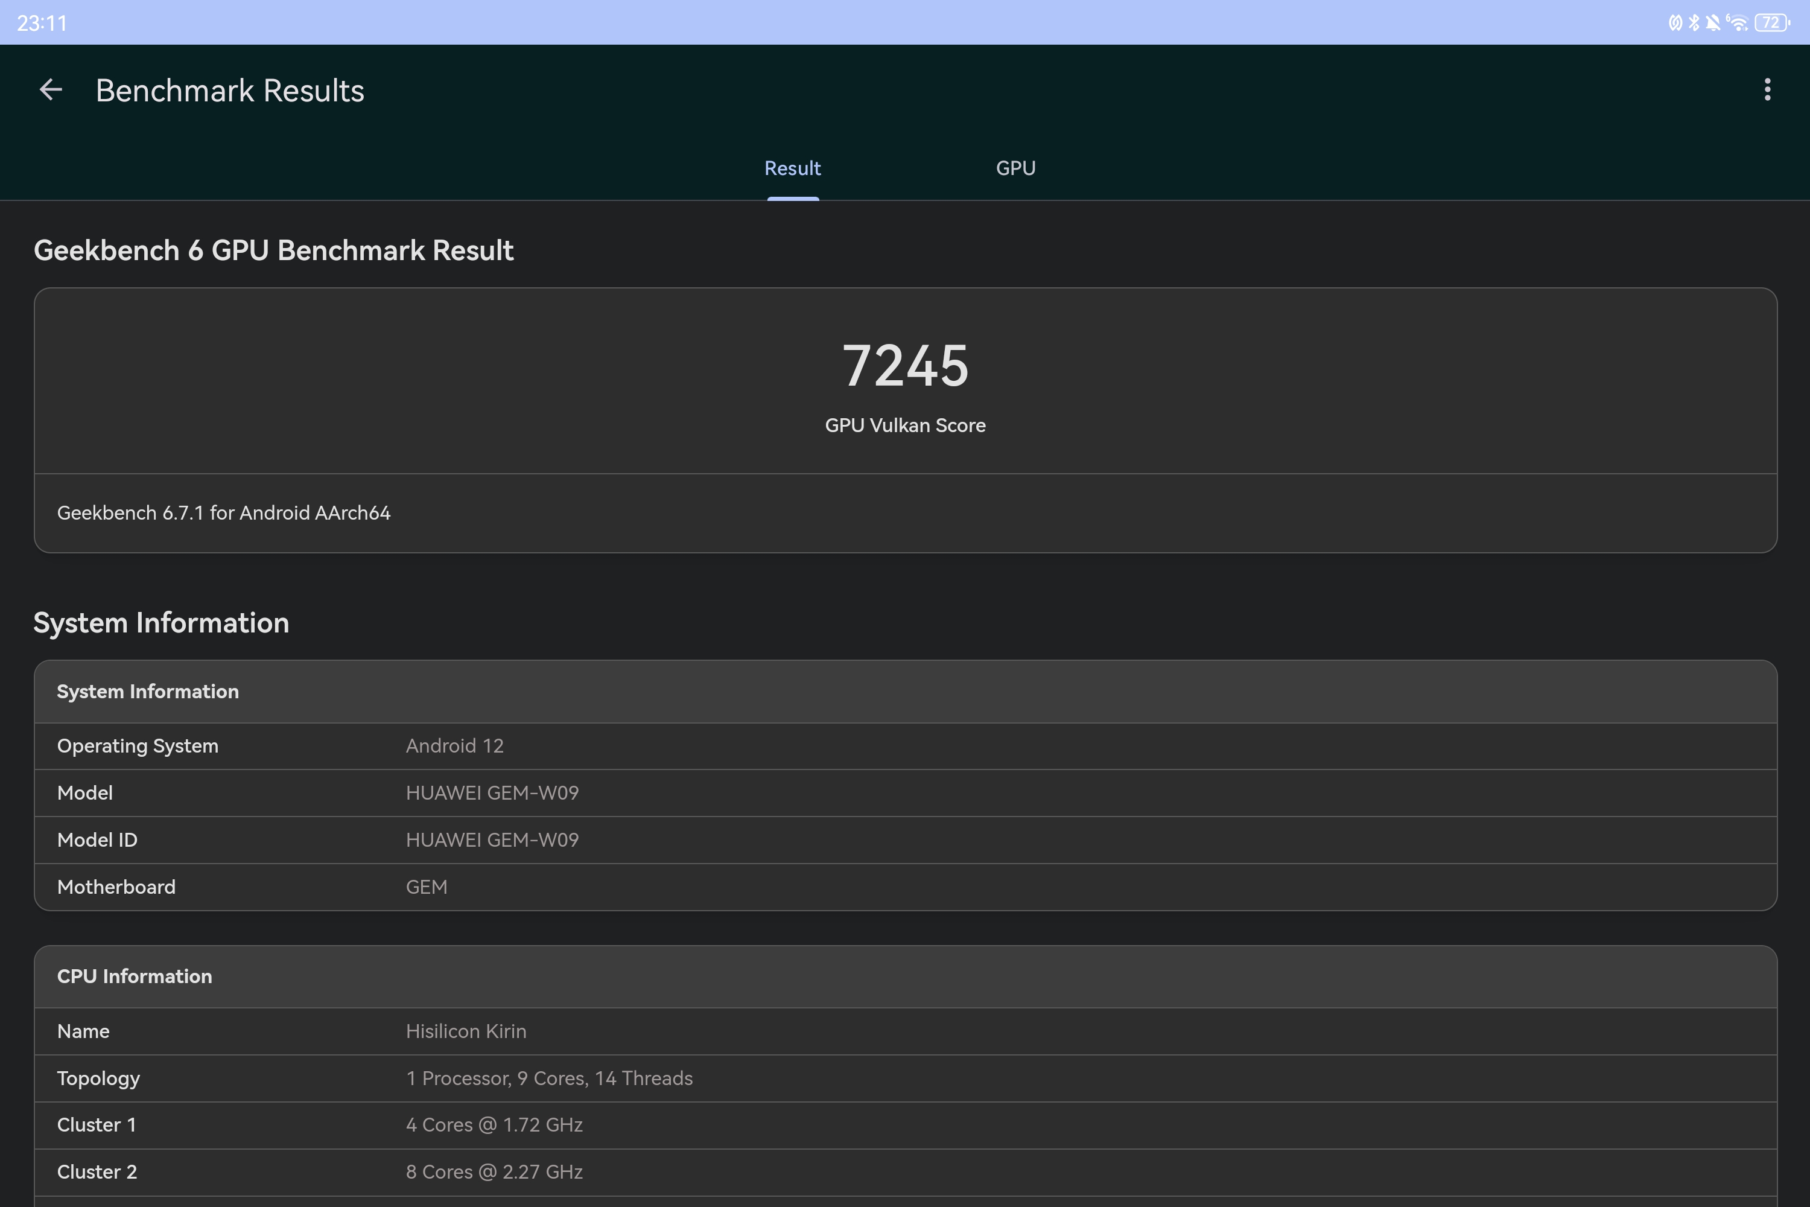Select Geekbench 6.7.1 for Android AArch64 text

224,512
